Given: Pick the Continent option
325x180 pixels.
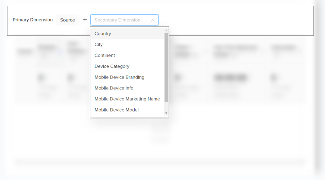Looking at the screenshot, I should [105, 55].
